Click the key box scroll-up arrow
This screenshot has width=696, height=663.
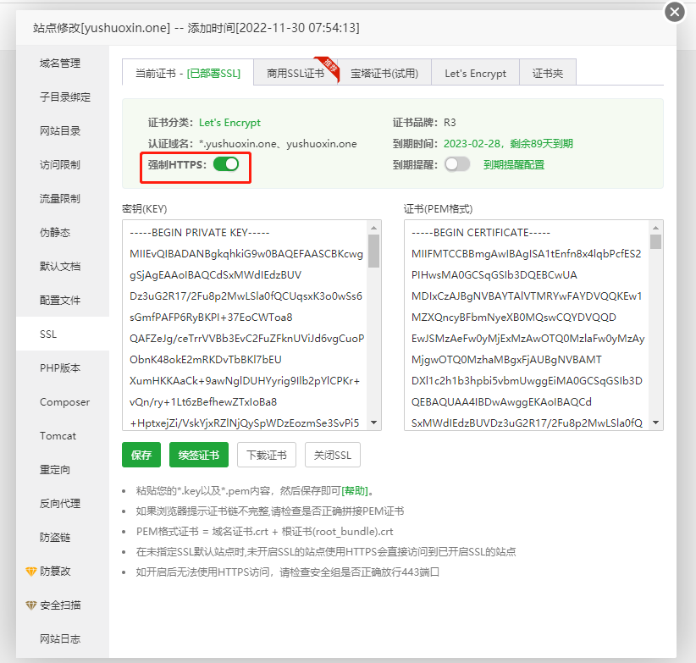[x=373, y=228]
